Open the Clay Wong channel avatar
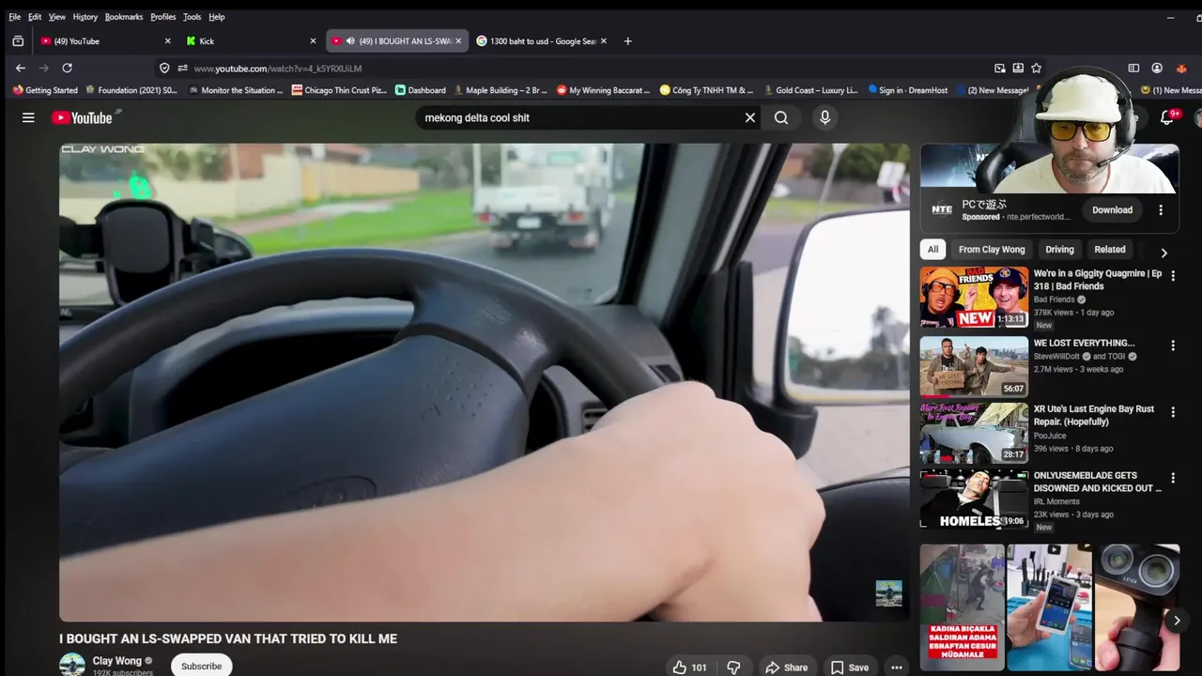The width and height of the screenshot is (1202, 676). 72,666
